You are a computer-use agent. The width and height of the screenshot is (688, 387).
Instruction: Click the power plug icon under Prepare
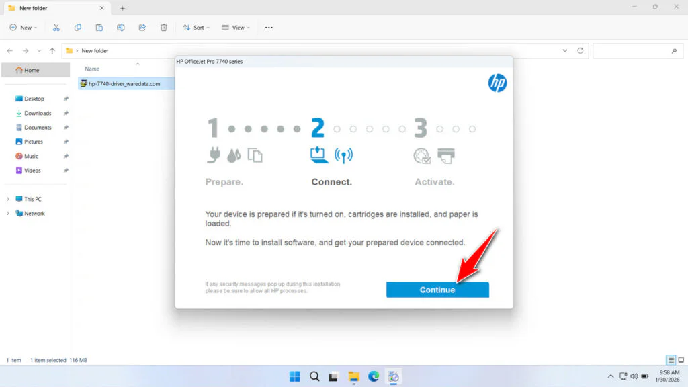[x=212, y=155]
